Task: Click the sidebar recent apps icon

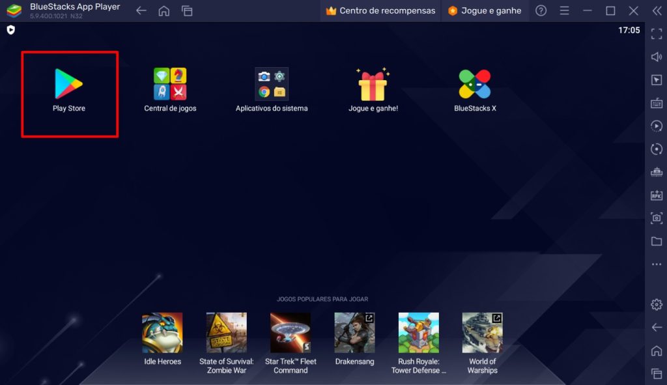Action: [657, 373]
